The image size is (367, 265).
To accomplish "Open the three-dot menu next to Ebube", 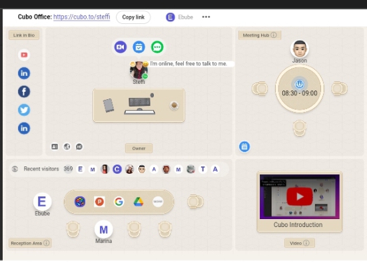I will [206, 17].
